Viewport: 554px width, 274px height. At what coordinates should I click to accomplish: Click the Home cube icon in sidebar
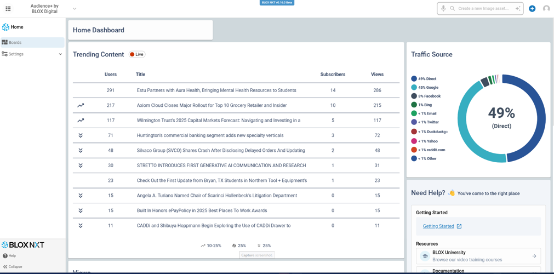(x=5, y=27)
